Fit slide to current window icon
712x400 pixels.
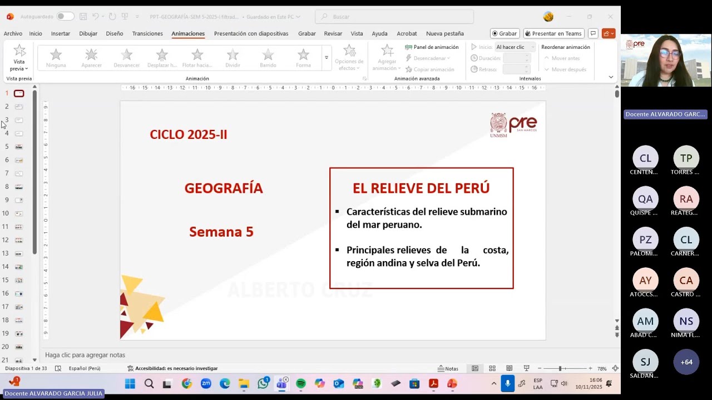coord(615,368)
